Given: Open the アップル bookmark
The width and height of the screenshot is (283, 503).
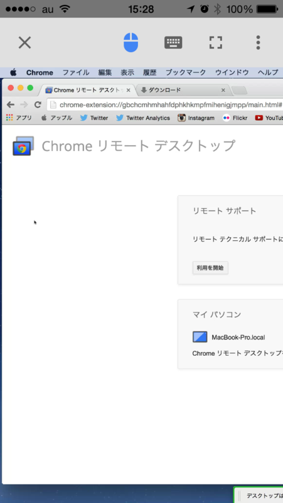Looking at the screenshot, I should coord(56,118).
